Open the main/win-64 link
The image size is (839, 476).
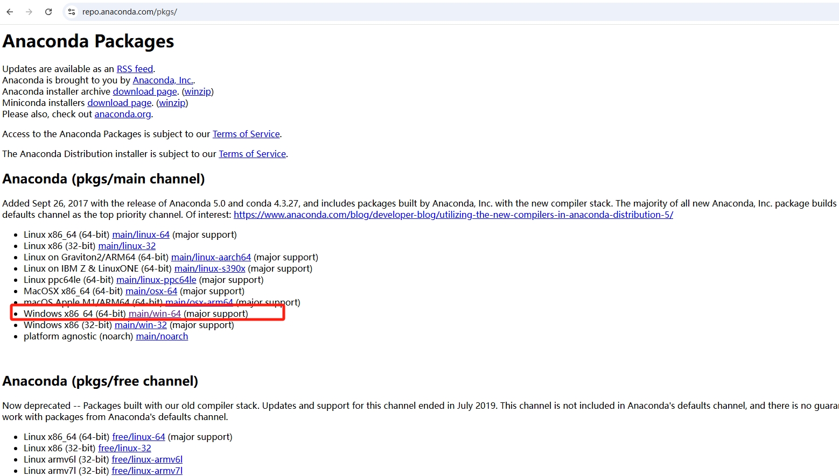(155, 314)
